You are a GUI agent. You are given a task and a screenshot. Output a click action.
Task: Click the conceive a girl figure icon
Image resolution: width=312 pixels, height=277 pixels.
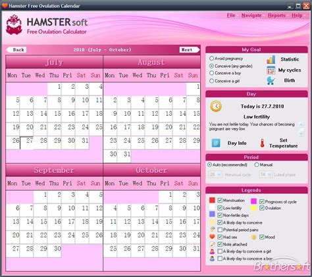pos(212,251)
